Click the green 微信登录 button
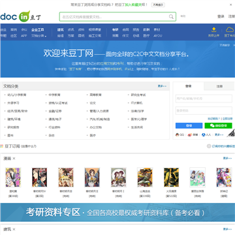The image size is (235, 235). pos(218,126)
